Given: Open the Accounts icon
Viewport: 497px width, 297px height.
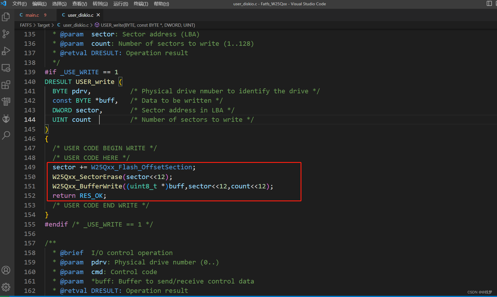Looking at the screenshot, I should 6,270.
